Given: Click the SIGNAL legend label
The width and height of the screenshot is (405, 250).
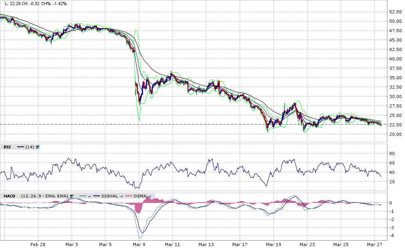Looking at the screenshot, I should [110, 196].
